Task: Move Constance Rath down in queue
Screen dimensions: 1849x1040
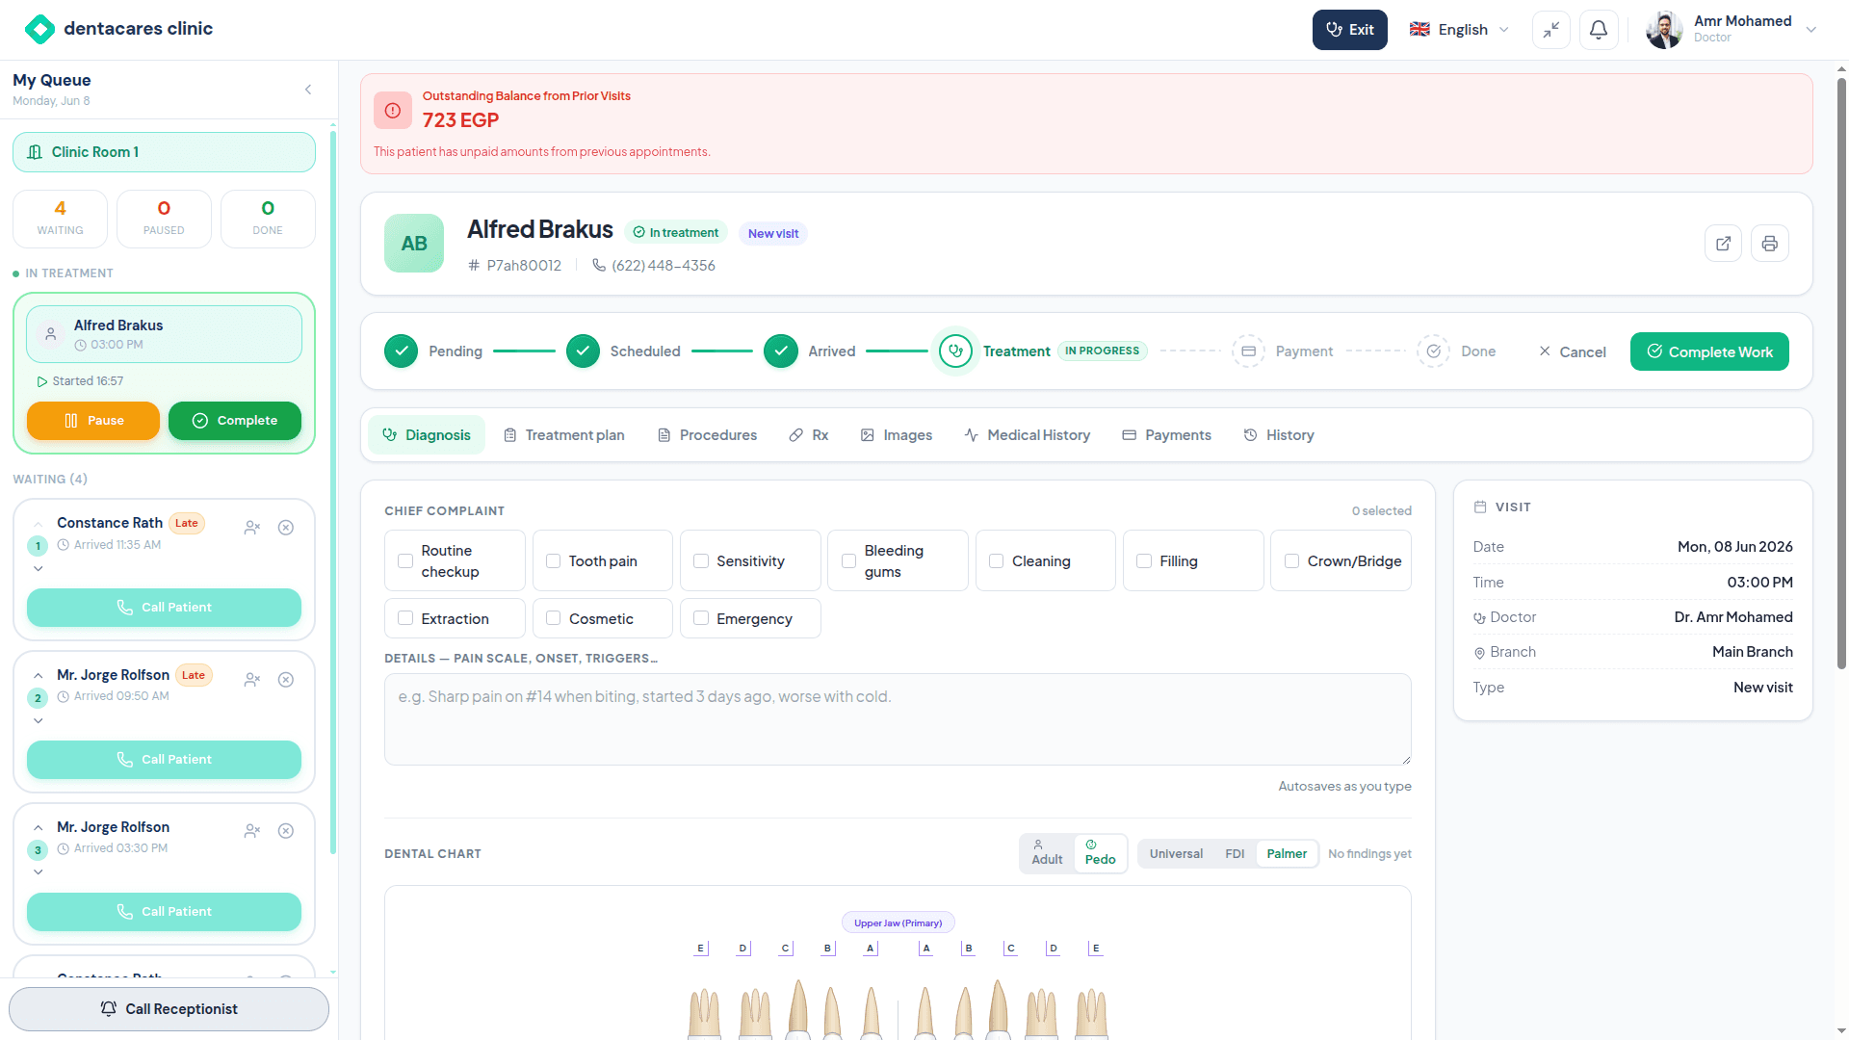Action: (38, 568)
